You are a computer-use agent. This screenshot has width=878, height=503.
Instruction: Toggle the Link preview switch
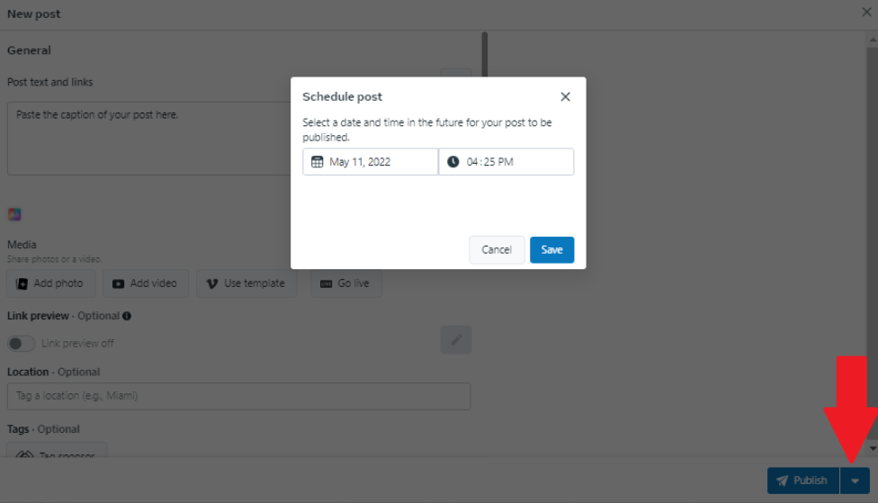click(x=22, y=343)
